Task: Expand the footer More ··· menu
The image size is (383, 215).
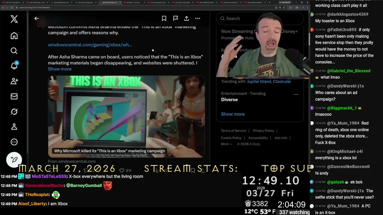Action: [x=227, y=144]
